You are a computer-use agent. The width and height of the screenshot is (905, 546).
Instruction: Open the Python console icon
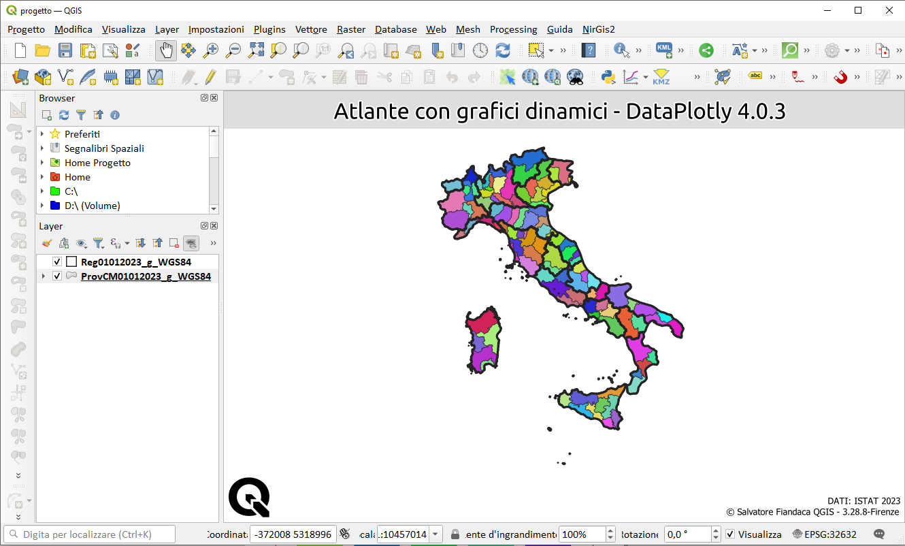point(608,77)
